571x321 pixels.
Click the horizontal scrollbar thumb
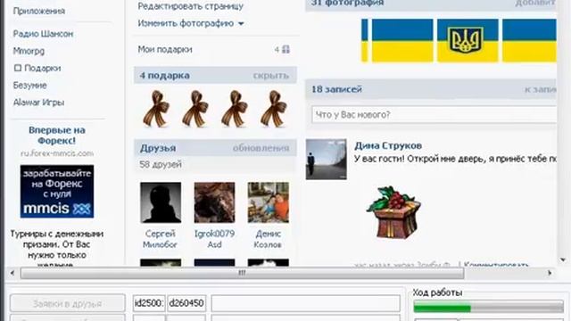[x=242, y=273]
